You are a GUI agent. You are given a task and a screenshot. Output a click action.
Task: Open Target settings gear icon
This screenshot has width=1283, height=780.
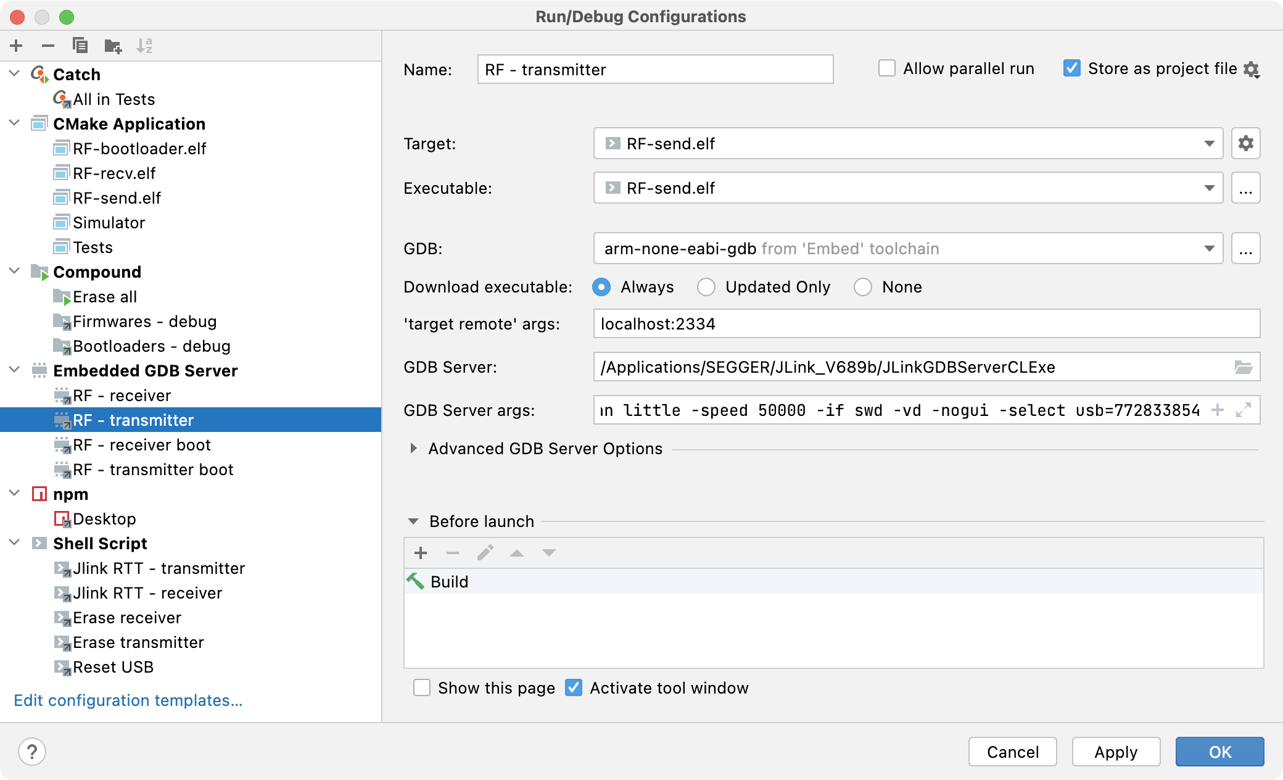click(x=1245, y=144)
